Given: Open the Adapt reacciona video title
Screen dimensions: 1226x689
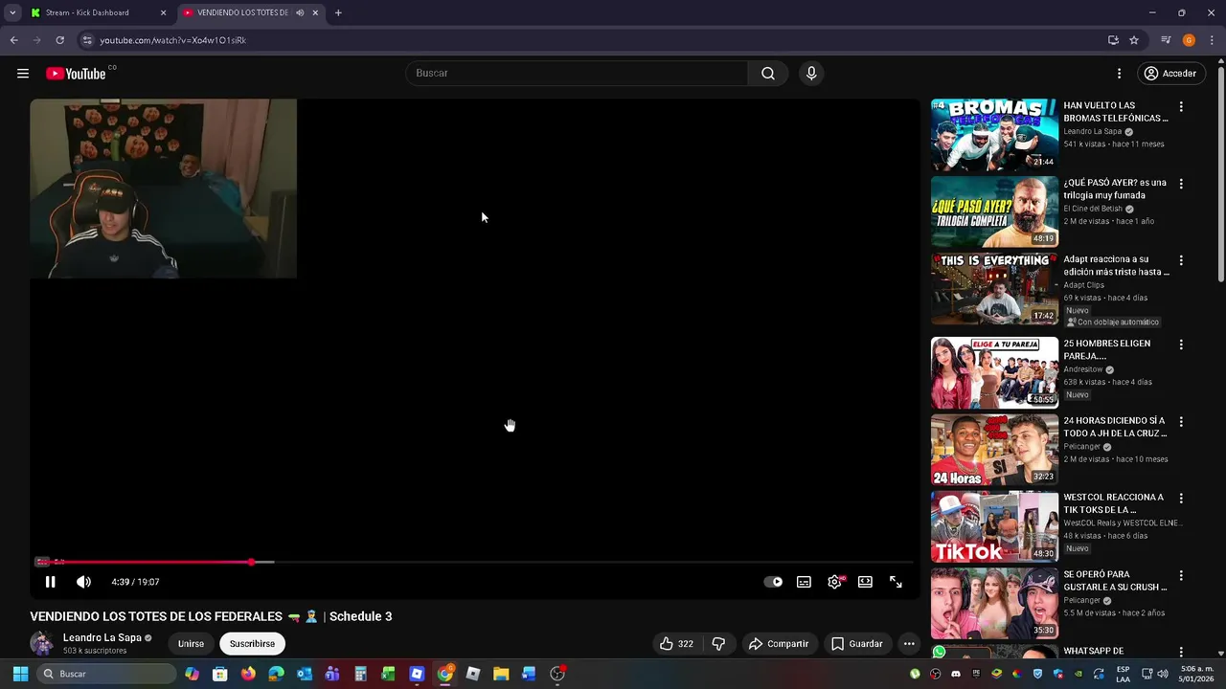Looking at the screenshot, I should click(x=1116, y=265).
